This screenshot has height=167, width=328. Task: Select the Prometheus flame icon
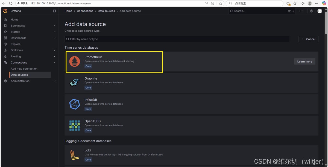(x=75, y=61)
